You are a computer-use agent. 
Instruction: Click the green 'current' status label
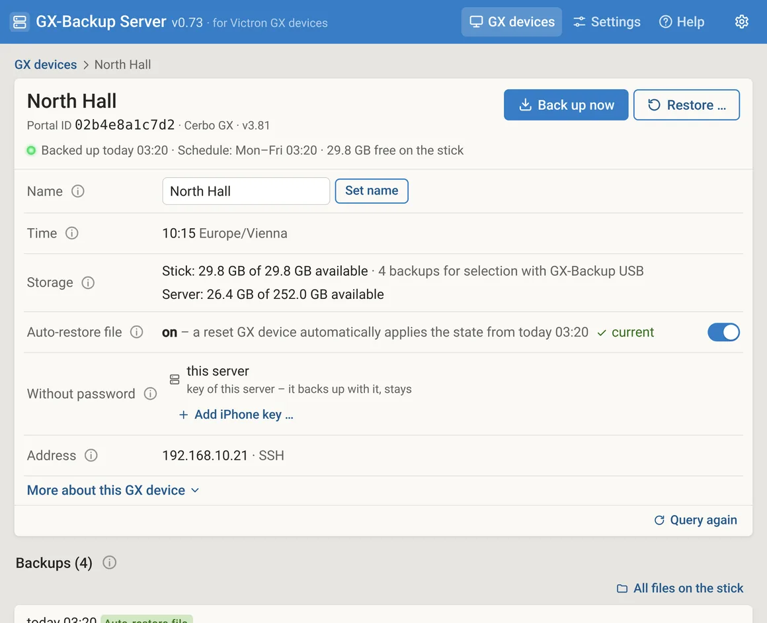[626, 332]
